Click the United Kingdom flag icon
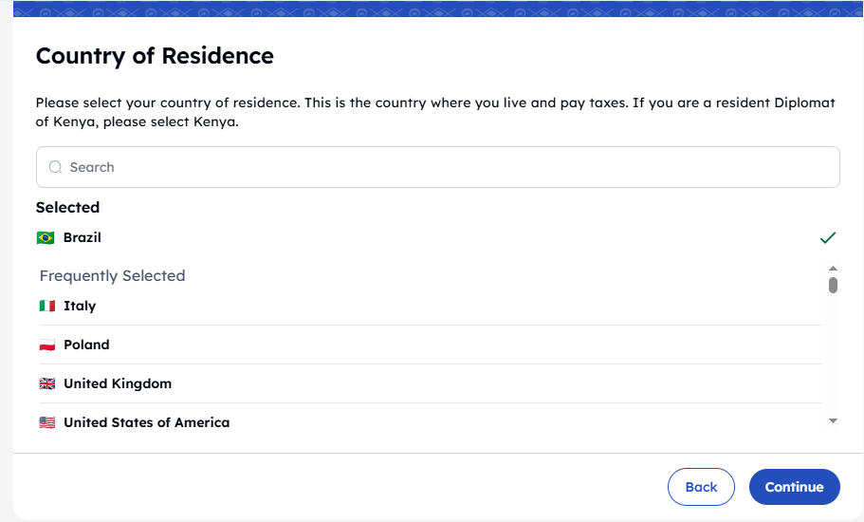The width and height of the screenshot is (864, 522). point(47,383)
